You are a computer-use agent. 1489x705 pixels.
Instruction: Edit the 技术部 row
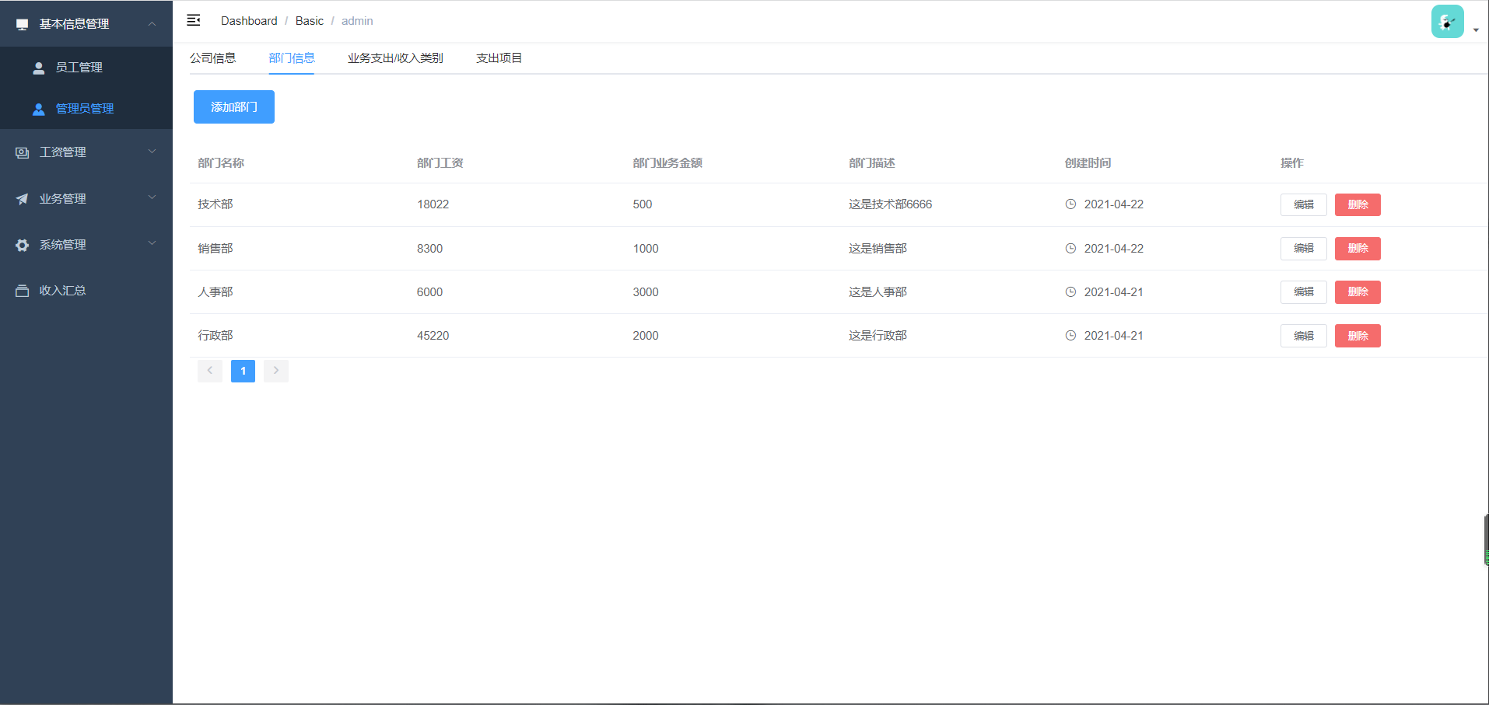[x=1304, y=205]
